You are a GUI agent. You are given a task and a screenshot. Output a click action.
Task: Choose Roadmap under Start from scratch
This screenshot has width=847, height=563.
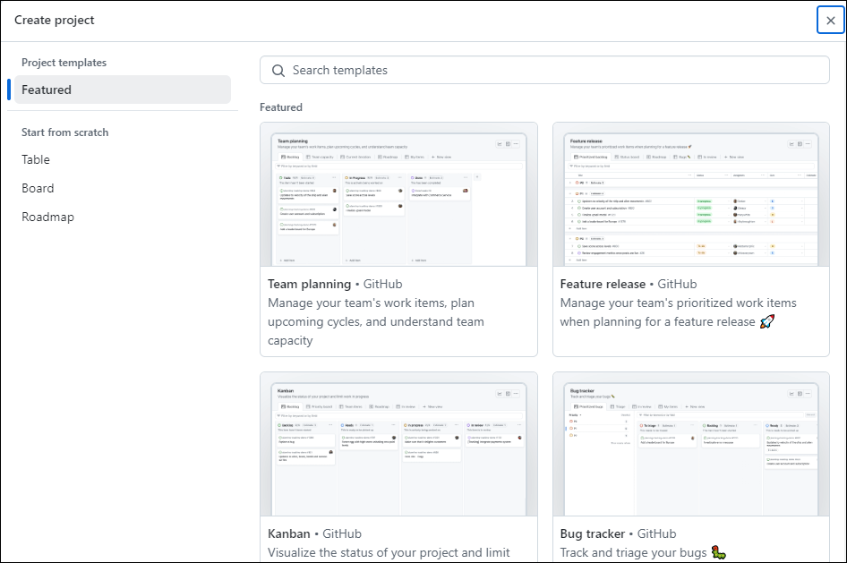47,217
